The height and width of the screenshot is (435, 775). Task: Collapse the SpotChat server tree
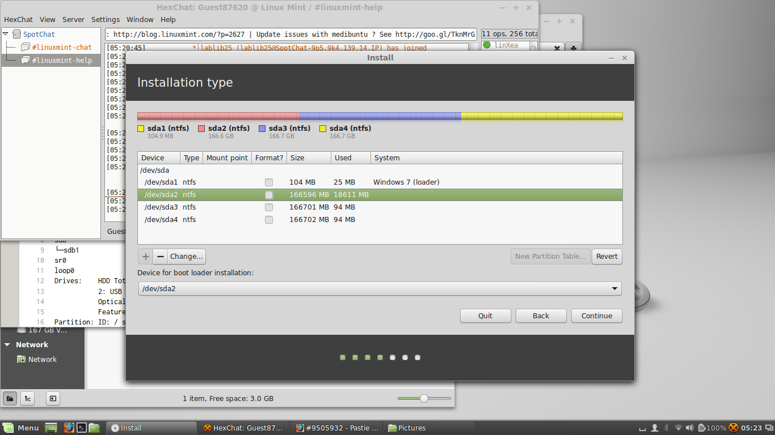pos(6,34)
